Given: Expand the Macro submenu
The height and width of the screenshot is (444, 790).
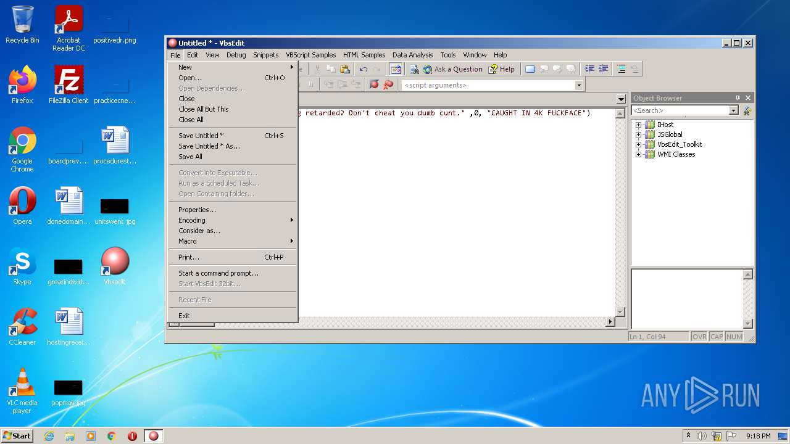Looking at the screenshot, I should 233,241.
